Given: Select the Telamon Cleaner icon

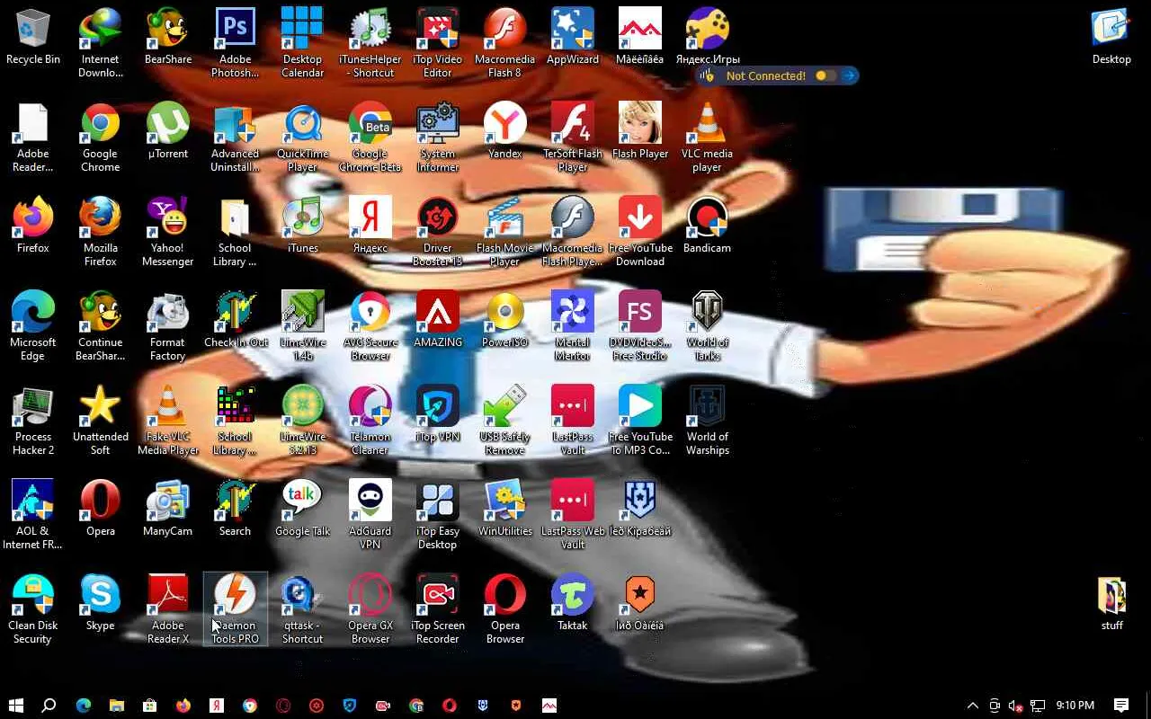Looking at the screenshot, I should 370,421.
